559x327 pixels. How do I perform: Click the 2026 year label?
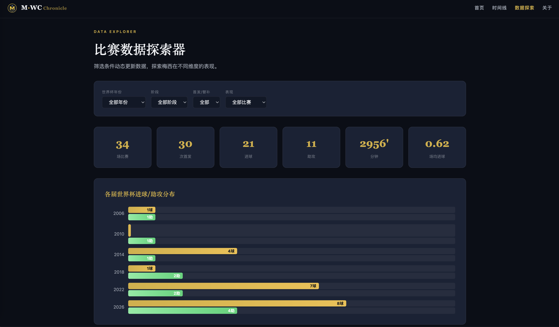pos(119,307)
